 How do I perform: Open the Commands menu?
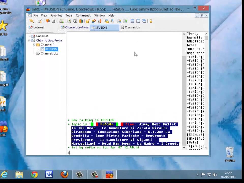point(83,15)
